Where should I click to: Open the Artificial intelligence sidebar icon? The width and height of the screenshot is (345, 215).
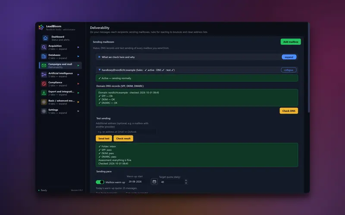(x=44, y=74)
